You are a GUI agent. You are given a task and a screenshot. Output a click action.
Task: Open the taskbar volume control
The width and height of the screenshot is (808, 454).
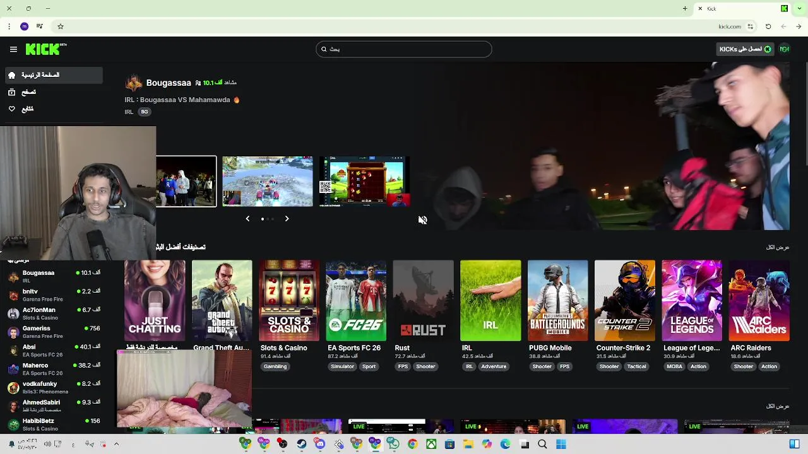pyautogui.click(x=47, y=445)
